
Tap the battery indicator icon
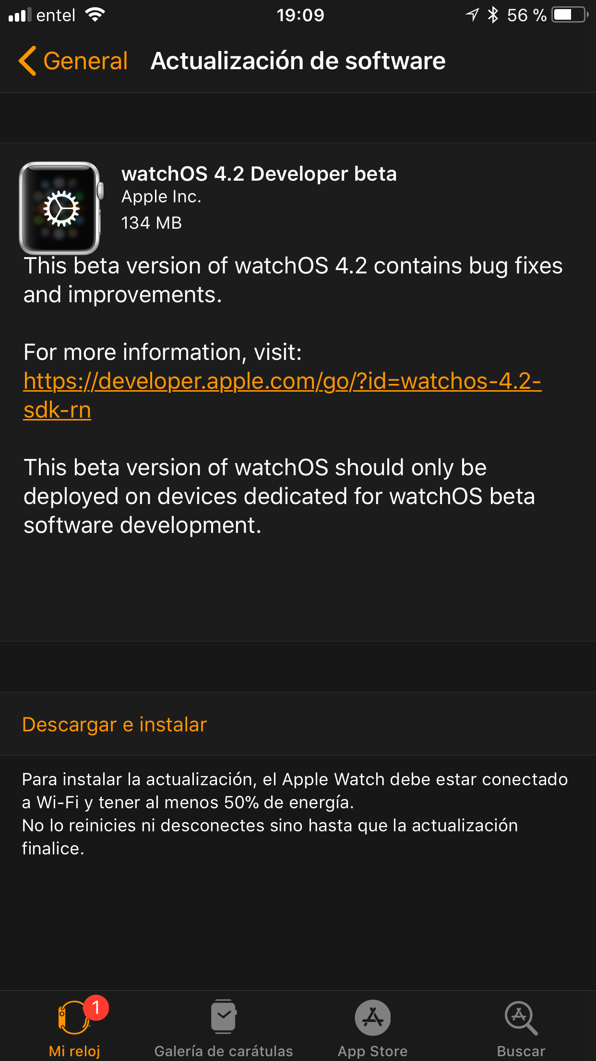(x=570, y=15)
